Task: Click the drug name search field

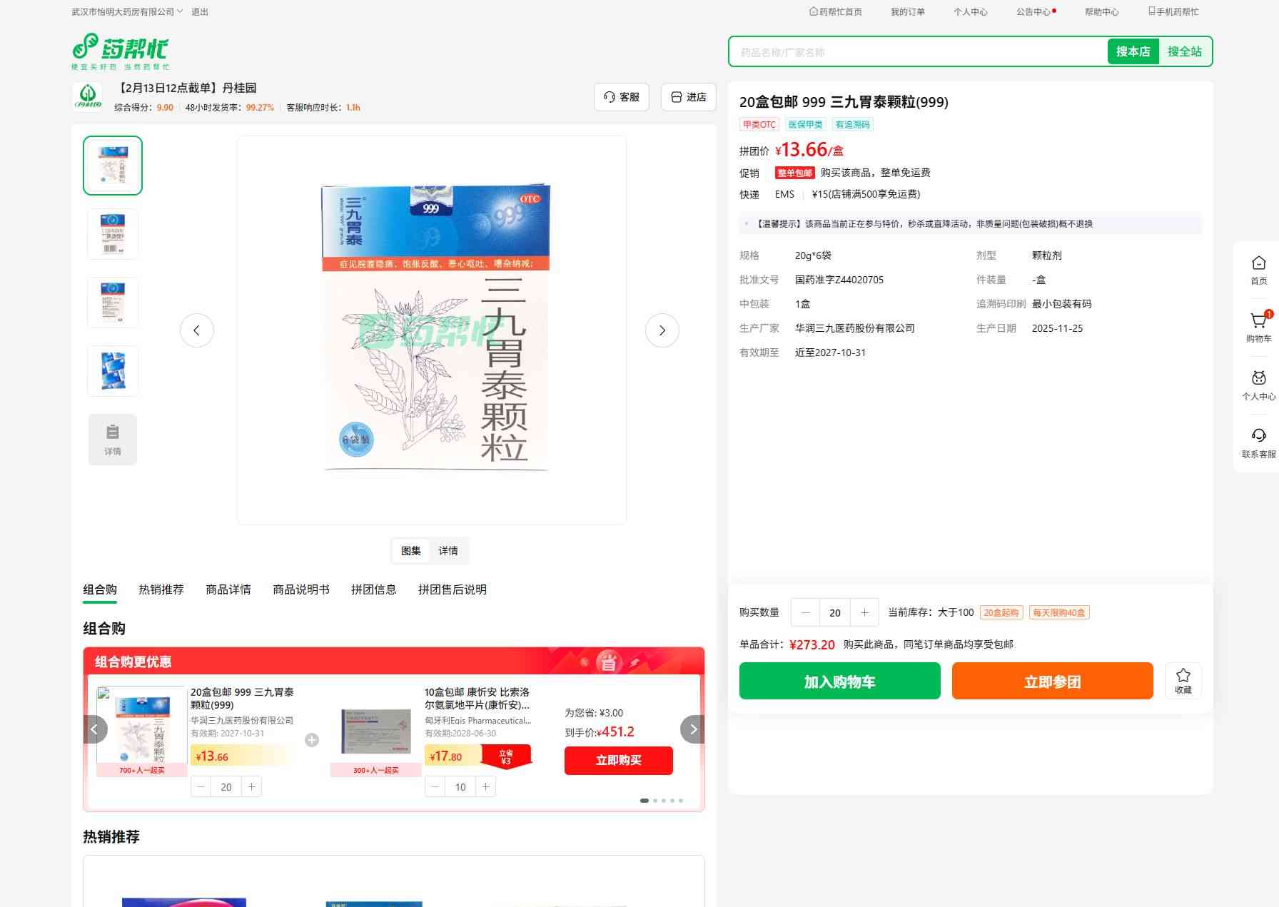Action: pos(917,52)
